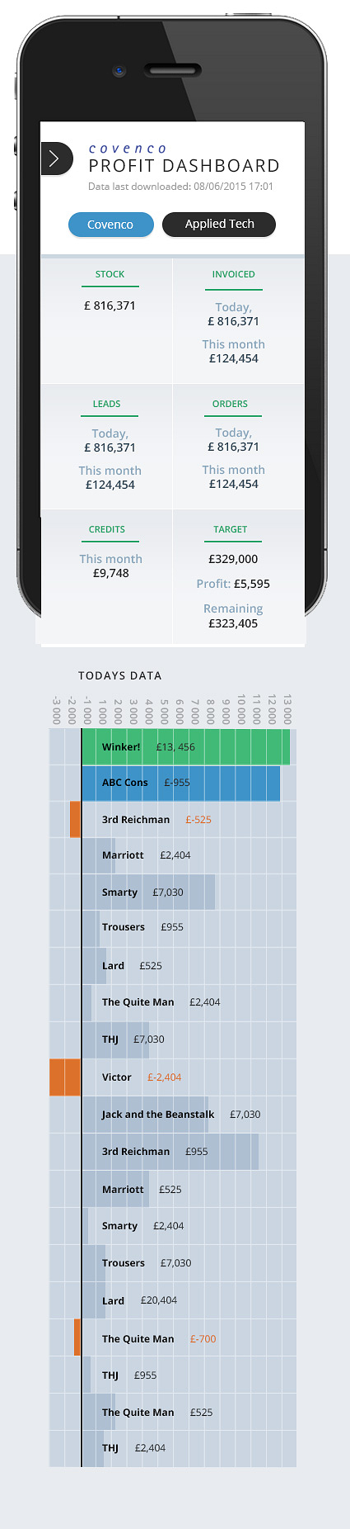
Task: Select the LEADS panel
Action: tap(106, 447)
